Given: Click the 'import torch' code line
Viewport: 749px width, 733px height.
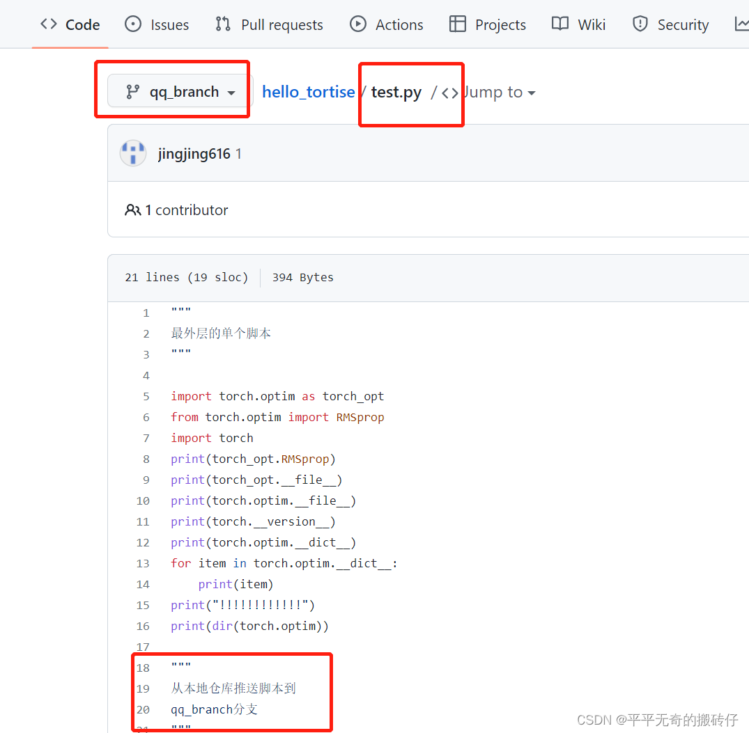Looking at the screenshot, I should tap(212, 438).
